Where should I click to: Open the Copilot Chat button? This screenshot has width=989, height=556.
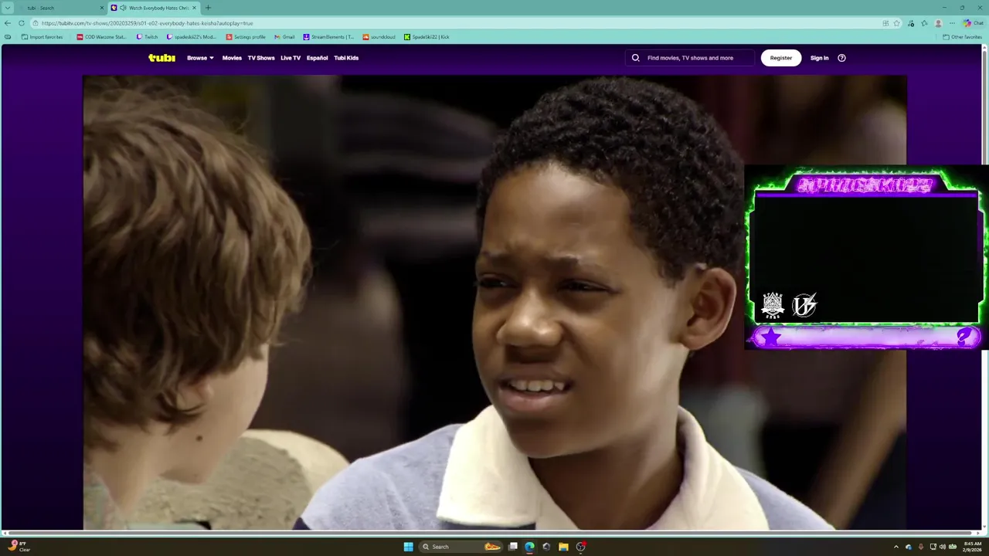973,23
